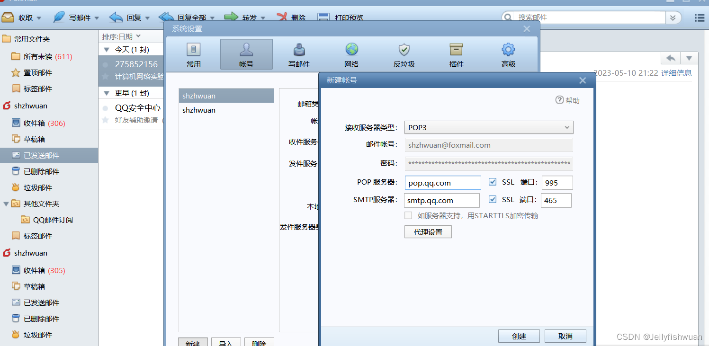The width and height of the screenshot is (709, 346).
Task: Click the 新建 button in account settings
Action: [193, 343]
